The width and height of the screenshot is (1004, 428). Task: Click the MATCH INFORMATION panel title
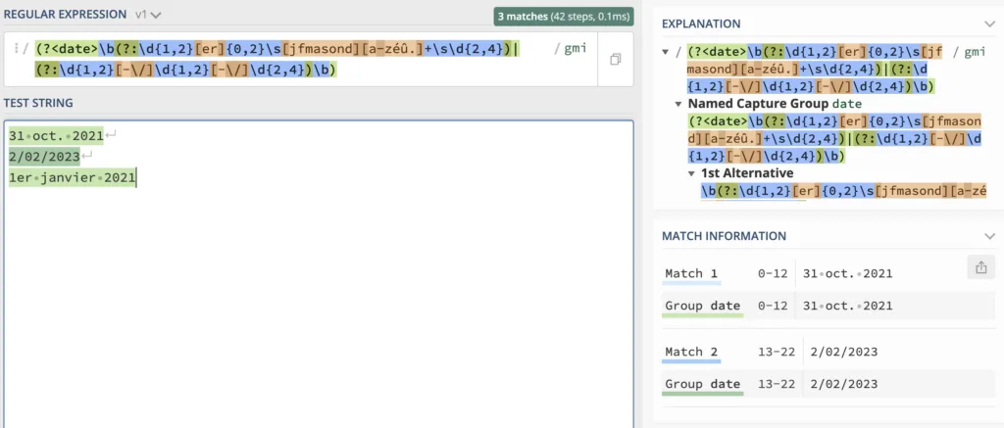pyautogui.click(x=725, y=236)
